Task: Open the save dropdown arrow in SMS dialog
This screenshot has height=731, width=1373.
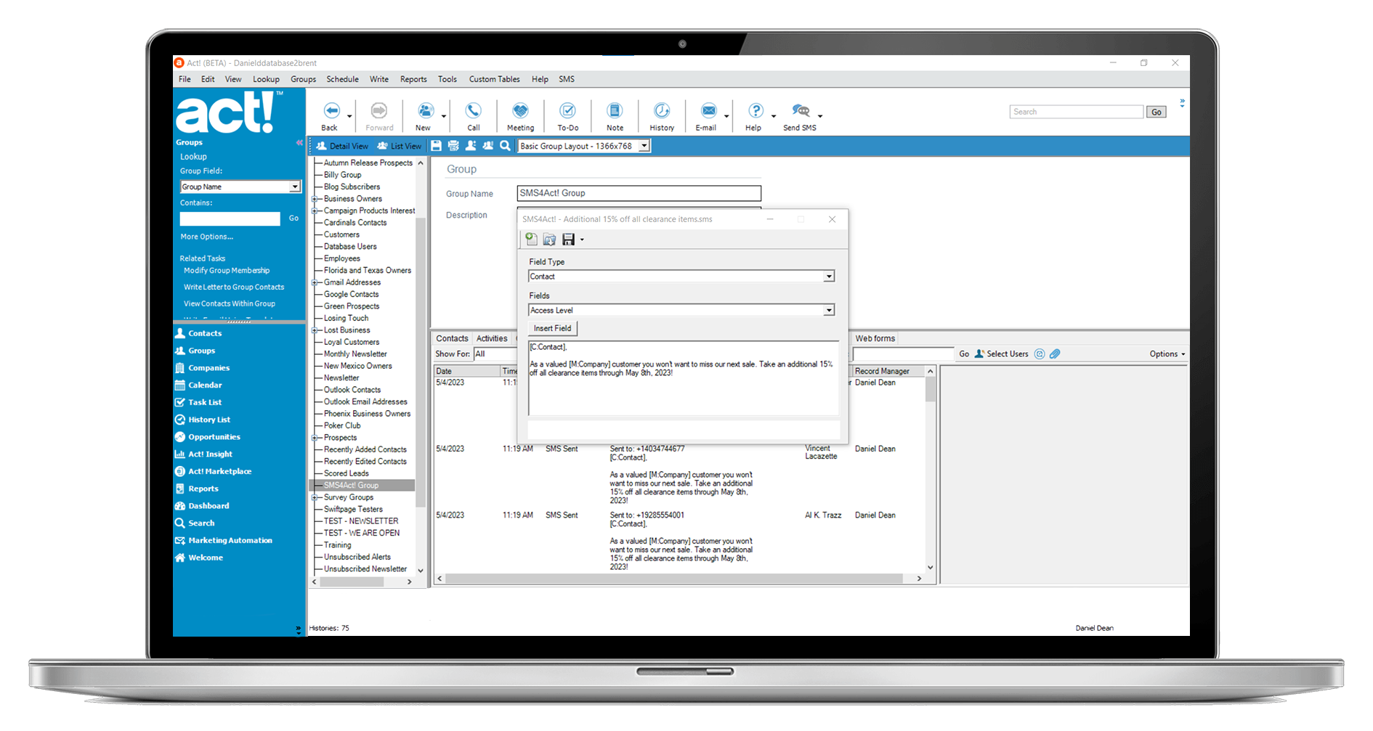Action: coord(582,240)
